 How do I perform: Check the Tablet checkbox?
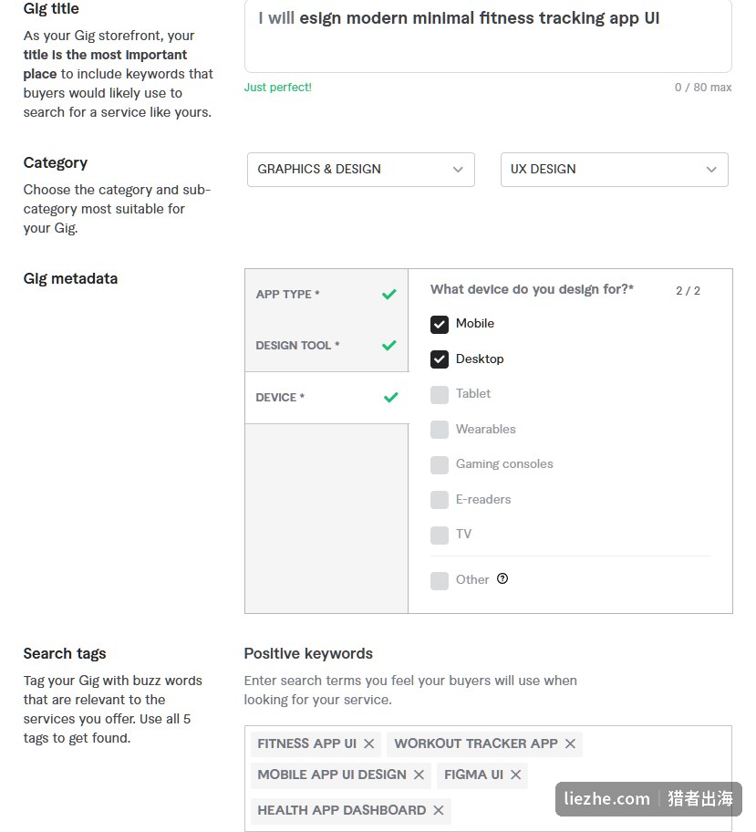(440, 395)
